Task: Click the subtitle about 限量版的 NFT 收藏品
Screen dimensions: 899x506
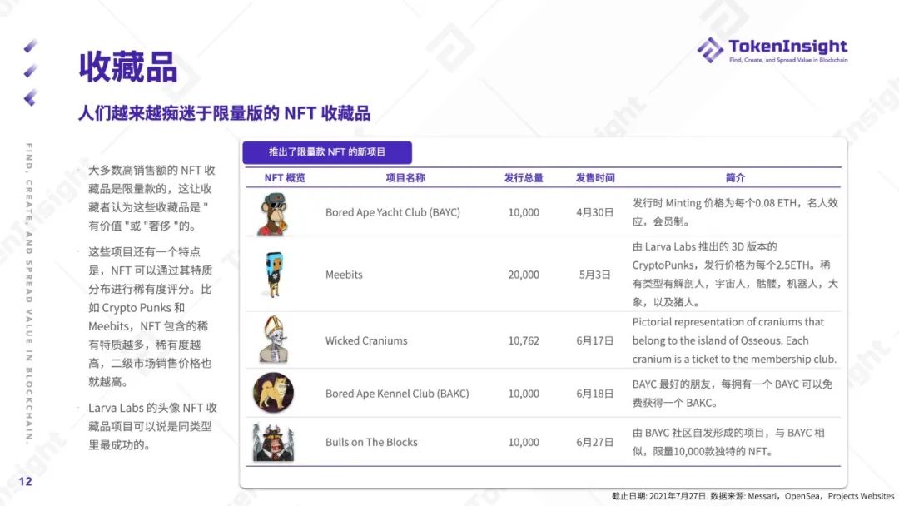Action: (x=224, y=113)
